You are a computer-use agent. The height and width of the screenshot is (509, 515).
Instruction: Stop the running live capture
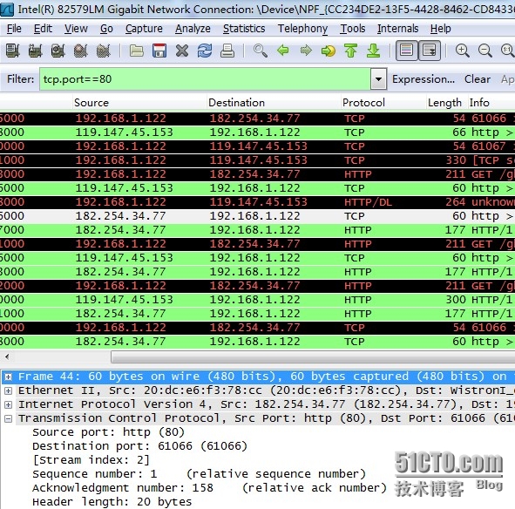[x=81, y=51]
